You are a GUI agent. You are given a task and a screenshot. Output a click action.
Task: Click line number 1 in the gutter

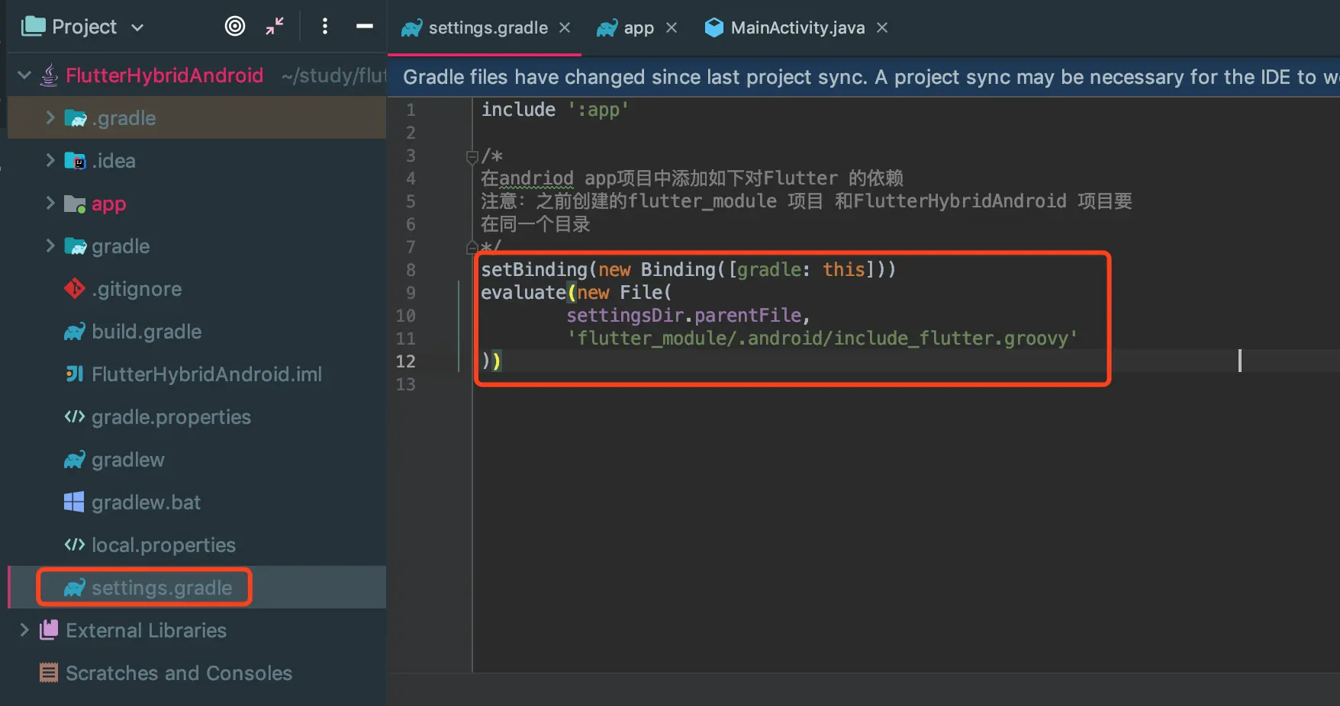[x=411, y=110]
